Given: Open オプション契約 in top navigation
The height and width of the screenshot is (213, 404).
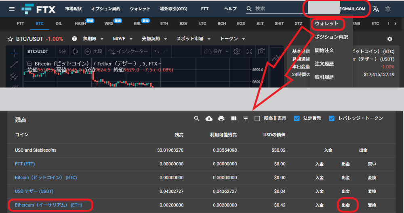Looking at the screenshot, I should click(105, 9).
